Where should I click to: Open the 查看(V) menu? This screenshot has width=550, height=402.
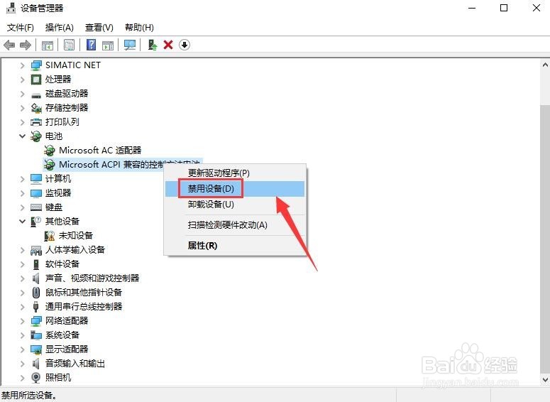99,28
